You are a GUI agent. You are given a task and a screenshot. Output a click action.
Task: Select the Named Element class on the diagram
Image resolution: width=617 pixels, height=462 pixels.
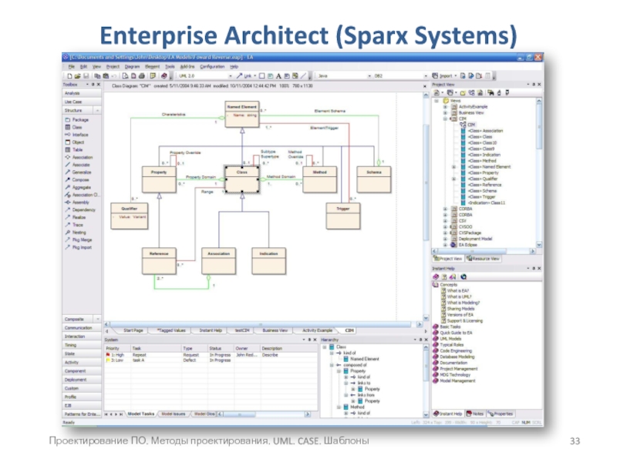(x=242, y=114)
